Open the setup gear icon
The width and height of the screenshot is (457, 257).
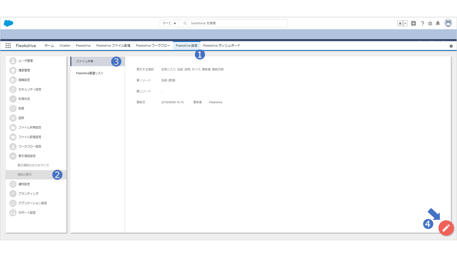click(430, 23)
